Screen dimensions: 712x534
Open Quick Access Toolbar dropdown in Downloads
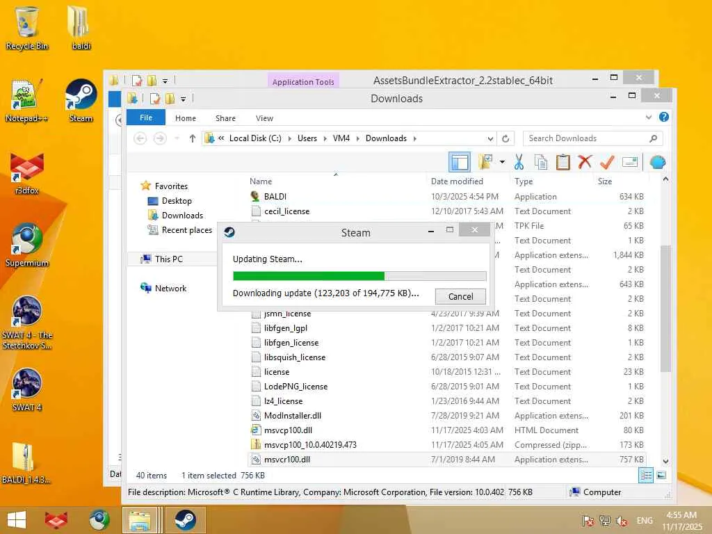click(x=183, y=99)
